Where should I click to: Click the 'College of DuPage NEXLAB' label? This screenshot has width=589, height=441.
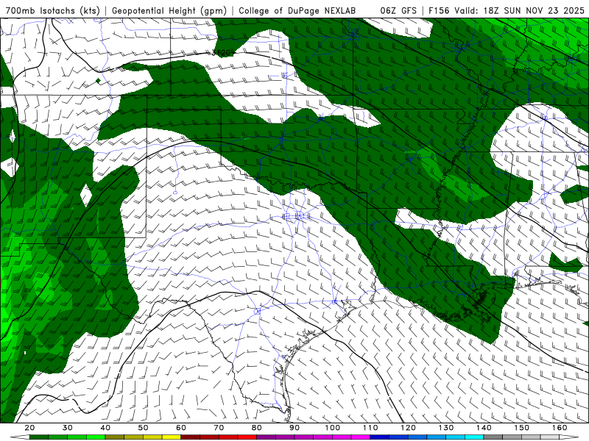pos(297,11)
